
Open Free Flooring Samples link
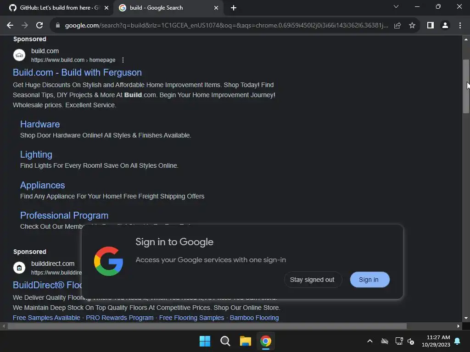pos(191,318)
